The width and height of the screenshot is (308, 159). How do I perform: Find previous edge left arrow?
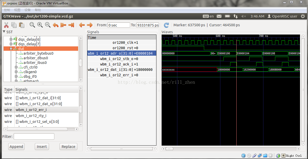(x=82, y=25)
